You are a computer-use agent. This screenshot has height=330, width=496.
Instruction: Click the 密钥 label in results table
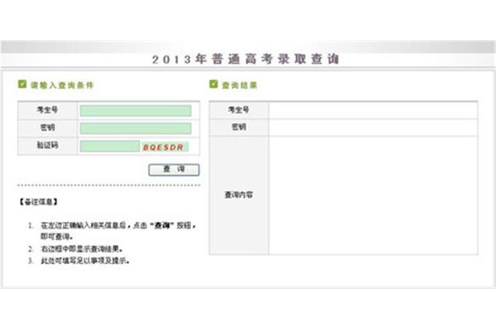pos(239,127)
